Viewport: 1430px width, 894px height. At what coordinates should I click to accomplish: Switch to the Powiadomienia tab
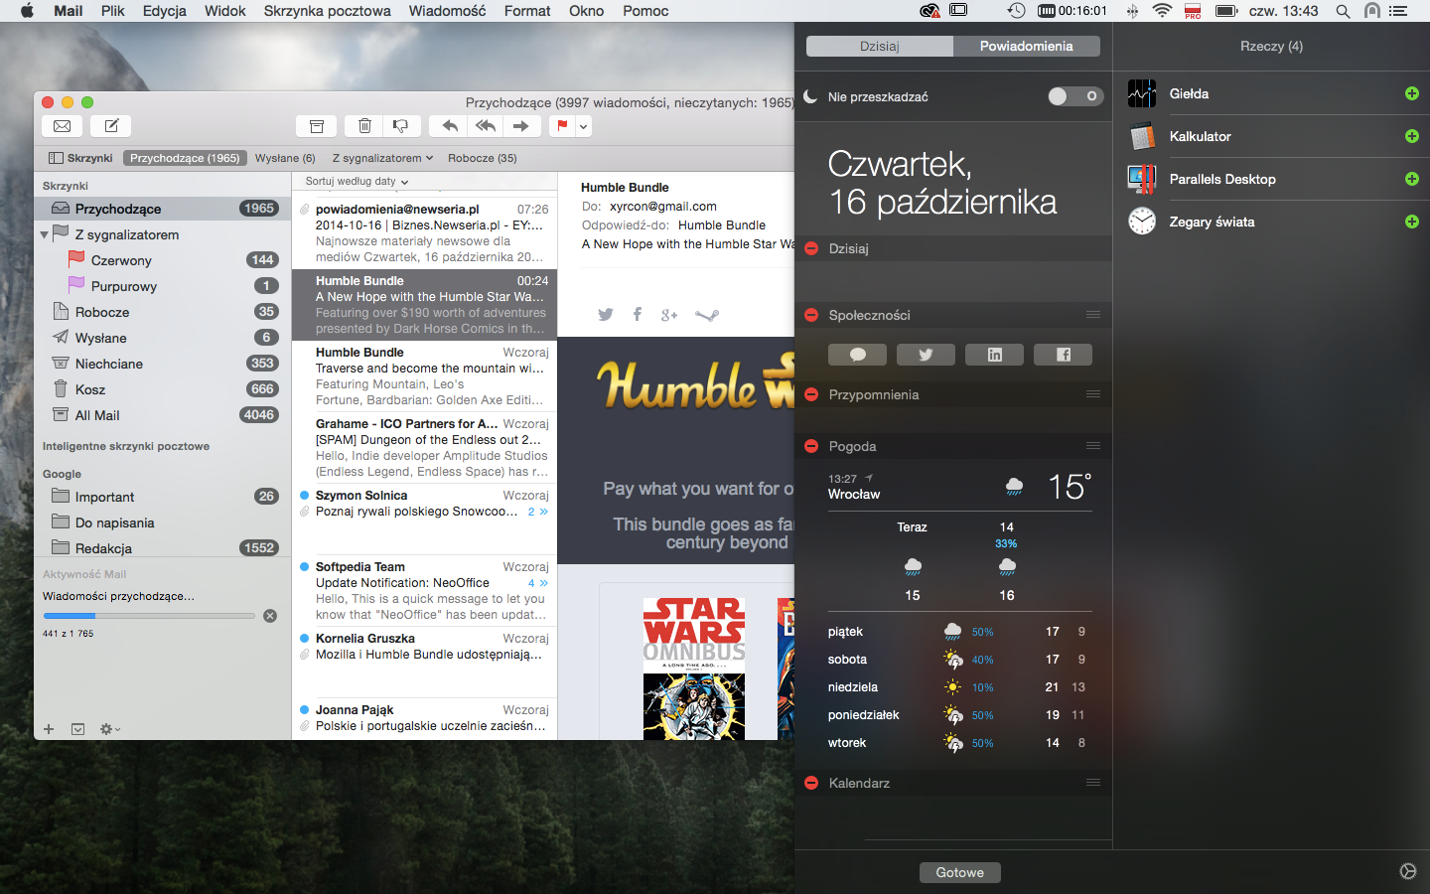[1027, 47]
